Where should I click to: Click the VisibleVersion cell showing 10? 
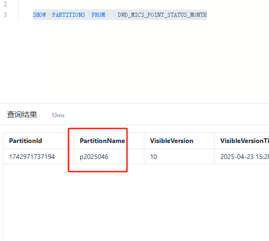[x=154, y=157]
